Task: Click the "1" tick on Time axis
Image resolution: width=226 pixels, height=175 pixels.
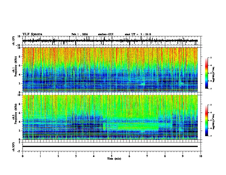Action: (x=40, y=156)
